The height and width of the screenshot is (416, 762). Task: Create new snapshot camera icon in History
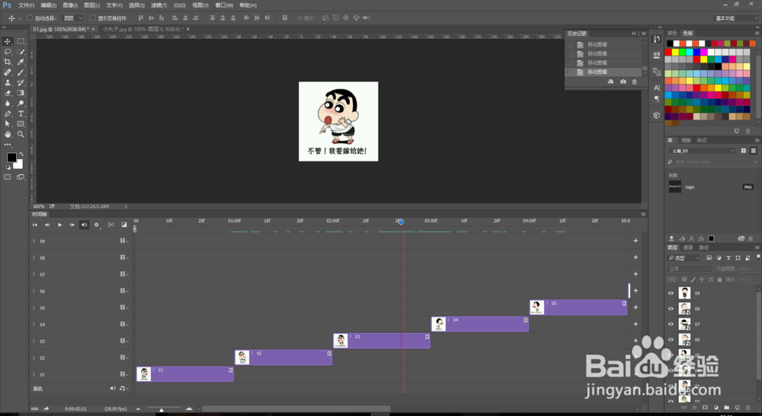(x=623, y=82)
